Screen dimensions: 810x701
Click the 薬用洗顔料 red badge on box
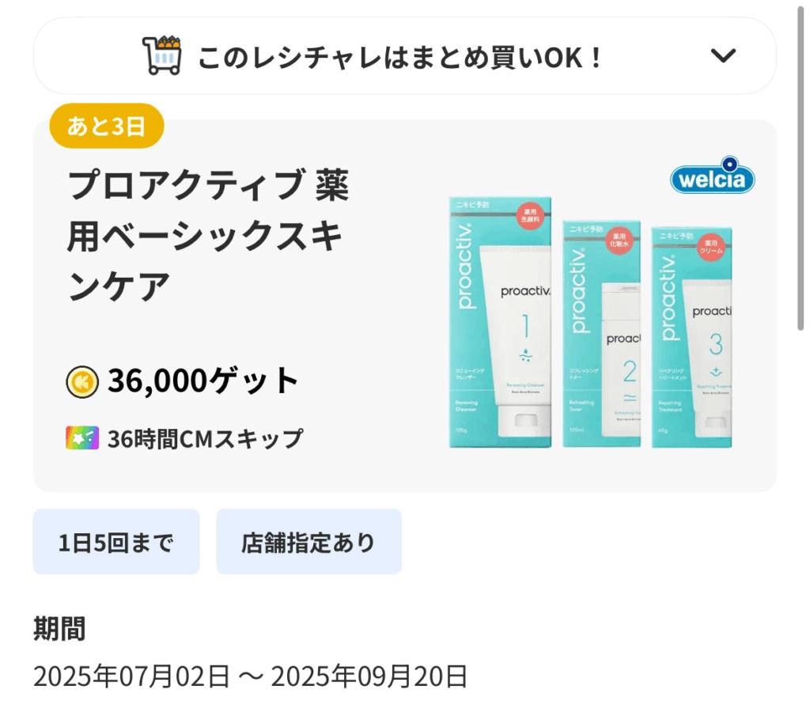click(529, 216)
